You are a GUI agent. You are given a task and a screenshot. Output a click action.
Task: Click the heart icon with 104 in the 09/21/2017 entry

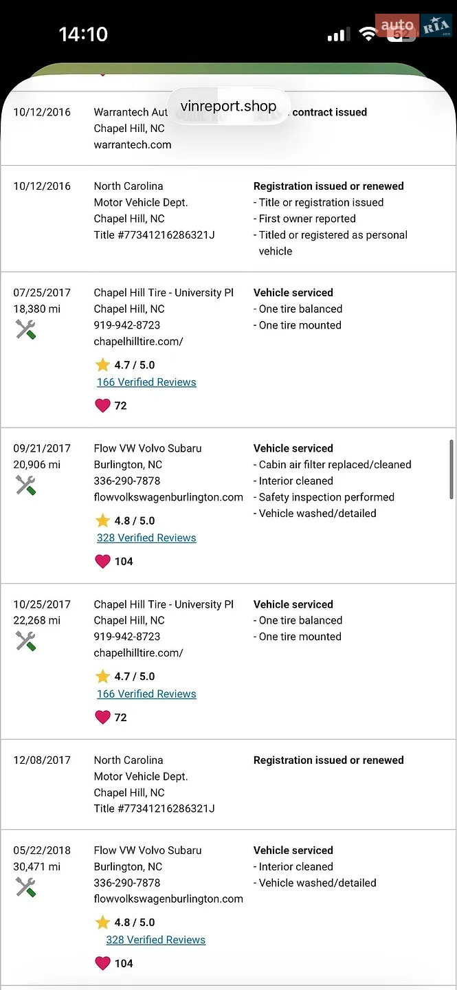(x=102, y=561)
